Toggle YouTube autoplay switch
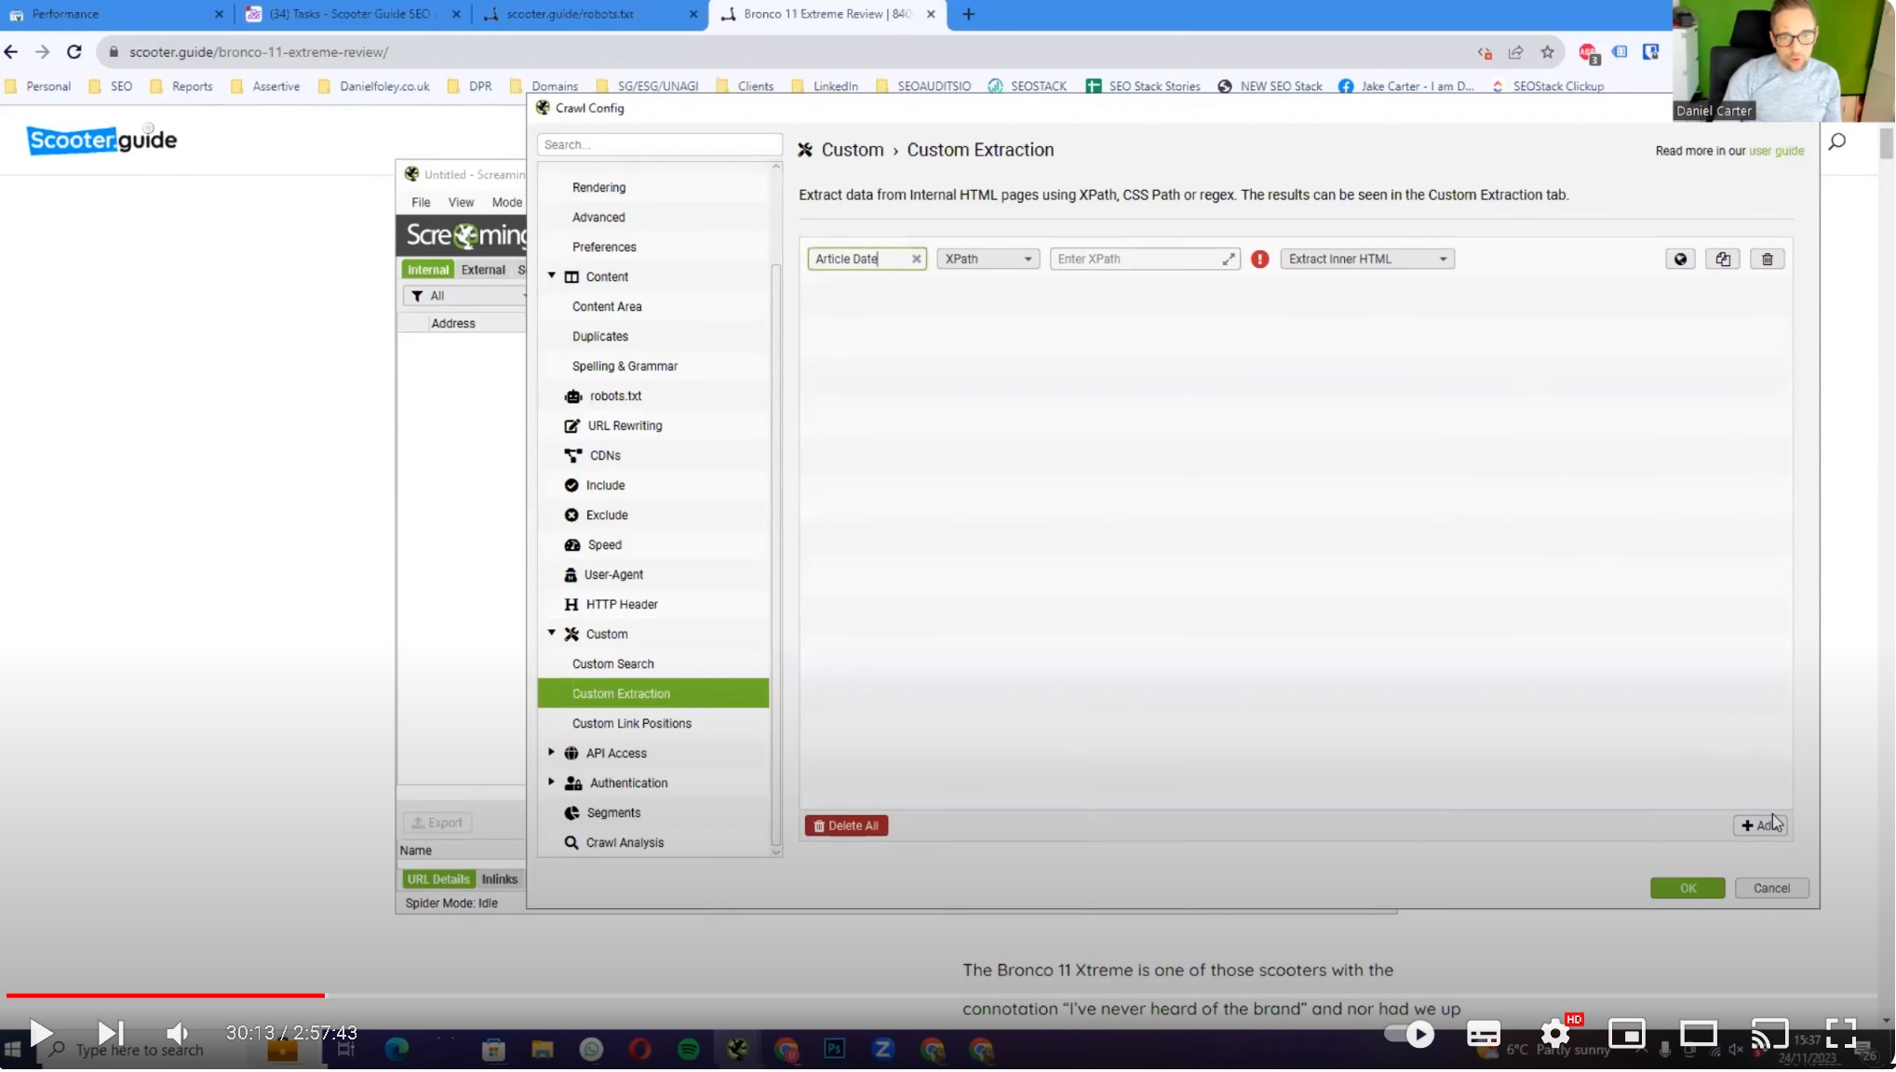The height and width of the screenshot is (1072, 1896). click(1407, 1034)
